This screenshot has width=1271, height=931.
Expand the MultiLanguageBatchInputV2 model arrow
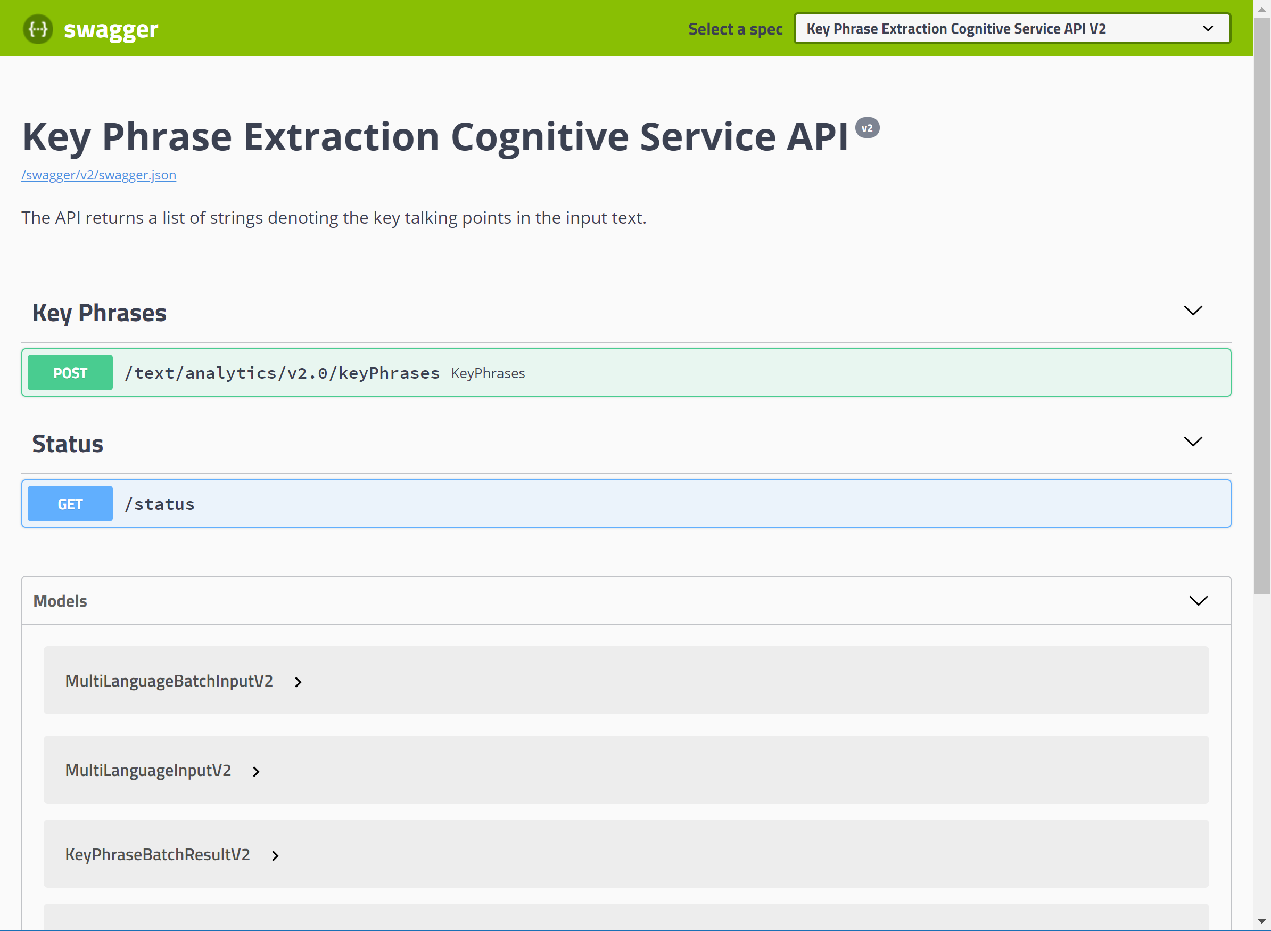pyautogui.click(x=298, y=682)
